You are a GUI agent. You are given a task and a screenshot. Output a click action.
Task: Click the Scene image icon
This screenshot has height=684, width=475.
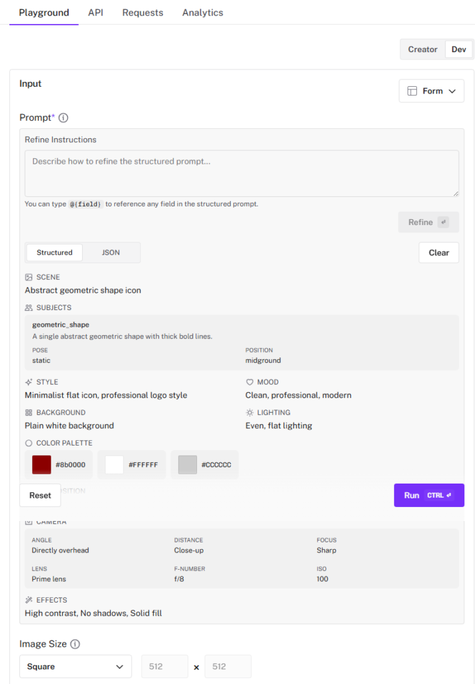coord(29,277)
